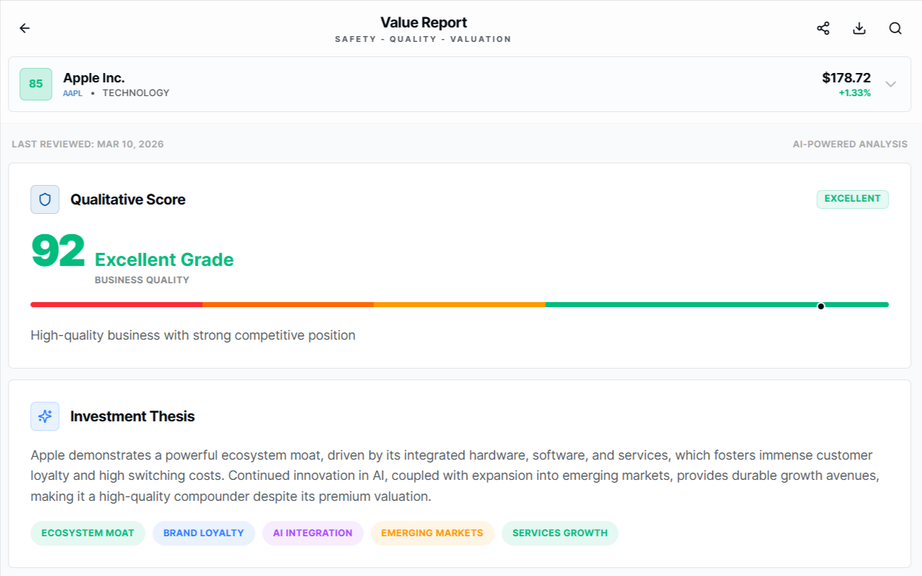Click the shield icon beside Qualitative Score
Screen dimensions: 922x576
(x=45, y=199)
